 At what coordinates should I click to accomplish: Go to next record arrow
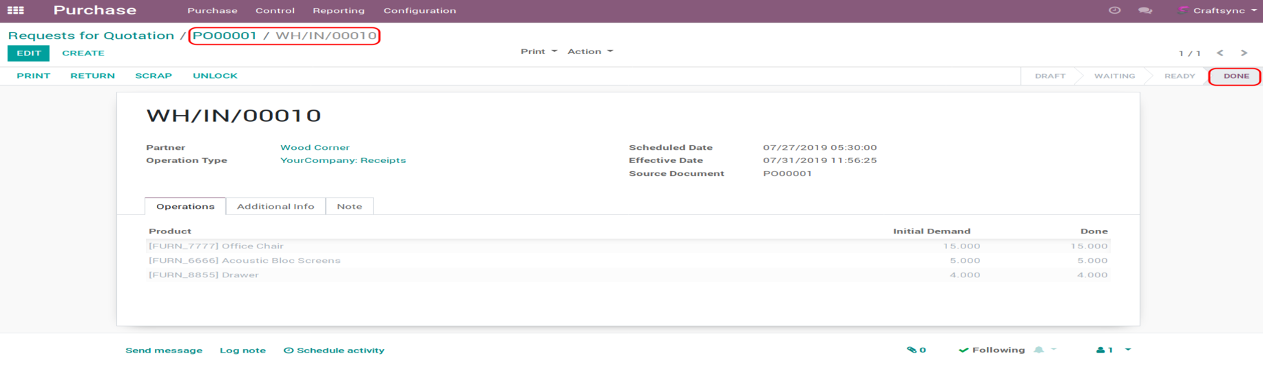(x=1244, y=53)
